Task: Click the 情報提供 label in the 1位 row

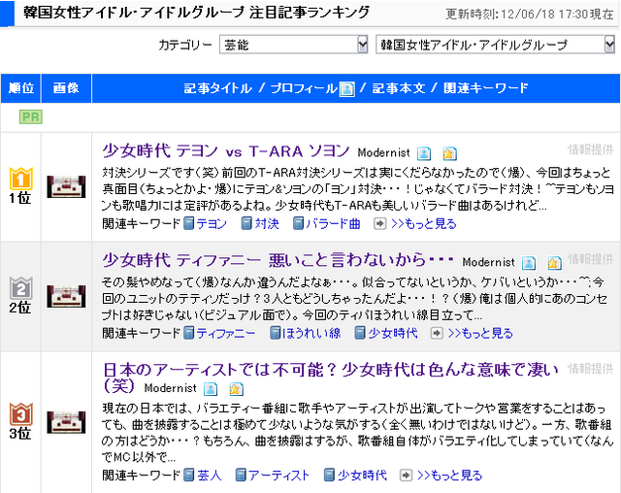Action: pos(591,149)
